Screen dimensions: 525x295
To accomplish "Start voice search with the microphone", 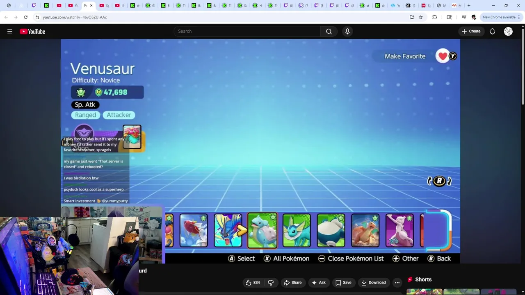I will tap(347, 32).
